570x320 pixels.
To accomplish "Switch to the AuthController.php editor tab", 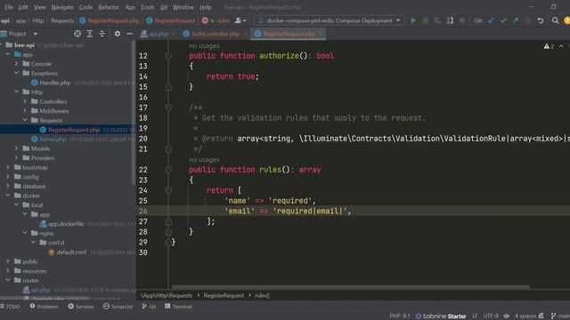I will 216,34.
